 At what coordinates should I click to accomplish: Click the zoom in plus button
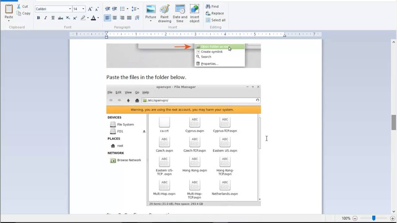click(x=392, y=218)
